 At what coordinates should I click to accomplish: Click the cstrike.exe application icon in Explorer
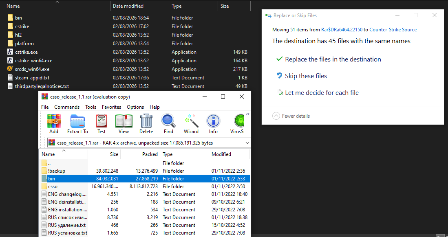tap(10, 52)
